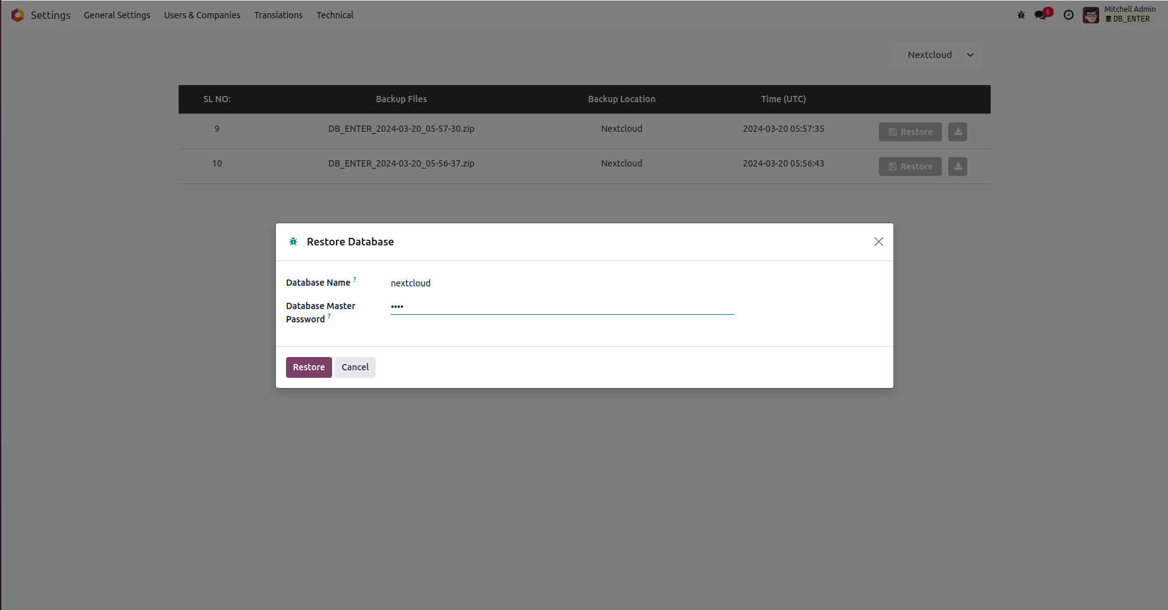The height and width of the screenshot is (610, 1168).
Task: Open the Translations menu
Action: (278, 15)
